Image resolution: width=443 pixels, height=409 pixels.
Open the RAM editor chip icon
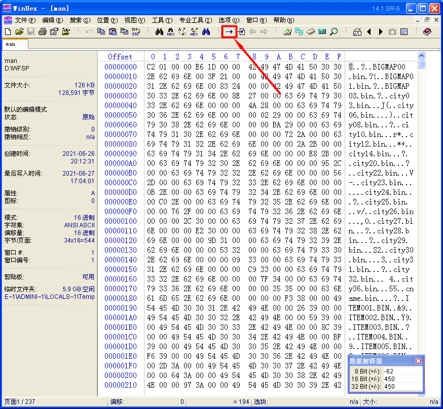[311, 32]
